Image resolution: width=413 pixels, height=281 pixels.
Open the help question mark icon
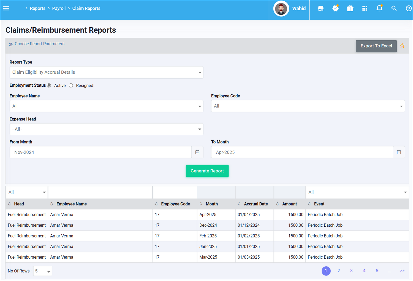point(409,8)
